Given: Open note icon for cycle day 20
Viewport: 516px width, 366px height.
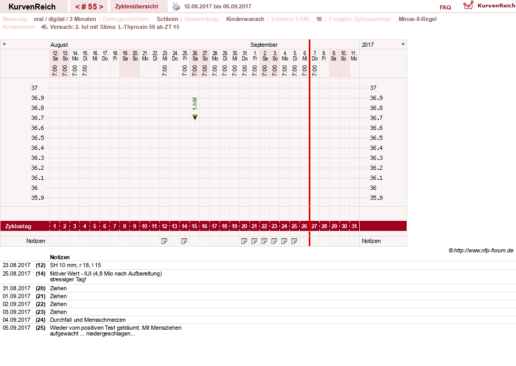Looking at the screenshot, I should tap(244, 241).
